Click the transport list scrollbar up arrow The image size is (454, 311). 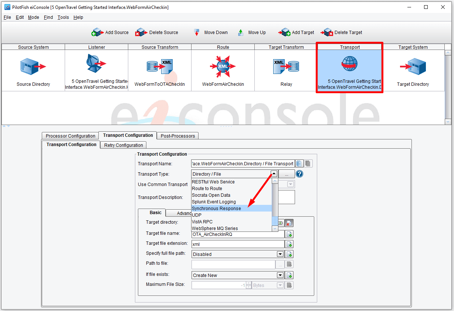[x=275, y=181]
